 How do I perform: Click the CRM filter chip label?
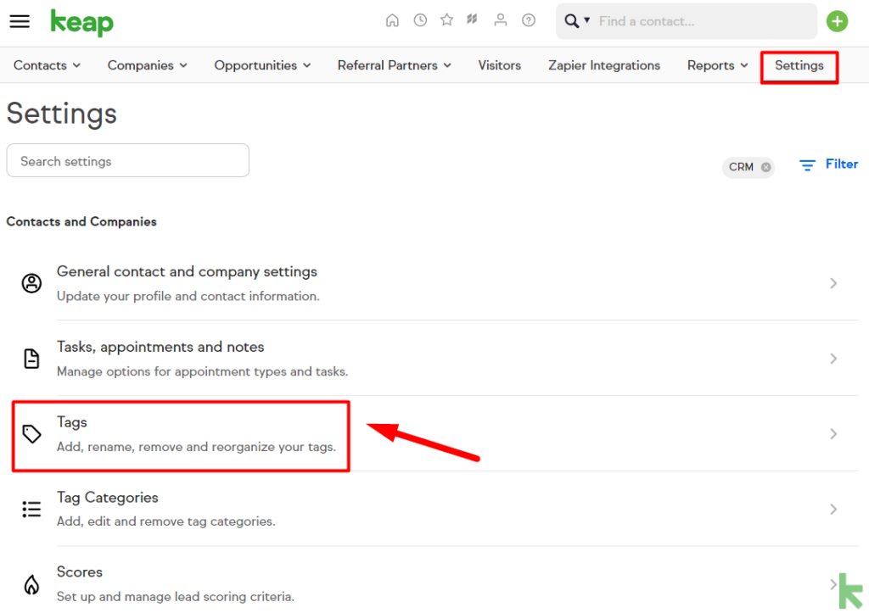[741, 167]
